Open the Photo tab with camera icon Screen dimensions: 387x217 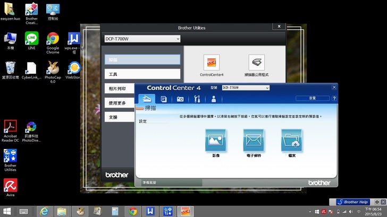click(x=180, y=99)
